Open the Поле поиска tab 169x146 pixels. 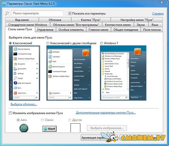(x=152, y=30)
